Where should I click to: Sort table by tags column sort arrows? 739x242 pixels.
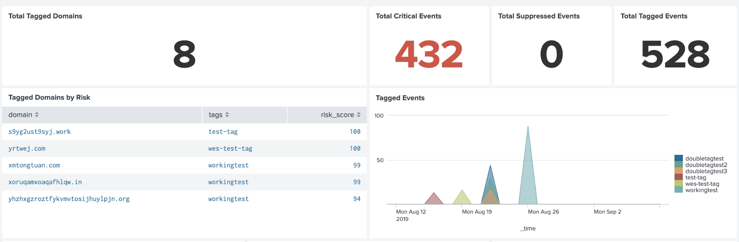(227, 115)
